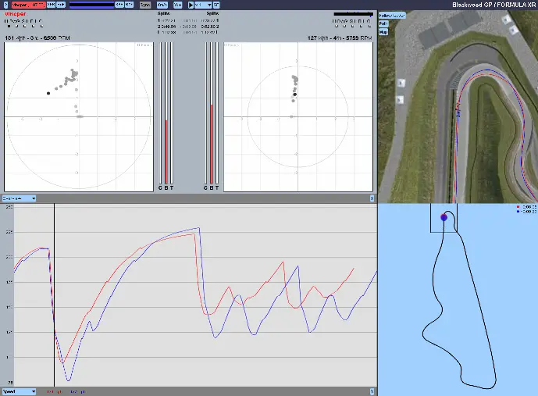Click the Km/h units toggle button
This screenshot has height=396, width=538.
[x=162, y=5]
